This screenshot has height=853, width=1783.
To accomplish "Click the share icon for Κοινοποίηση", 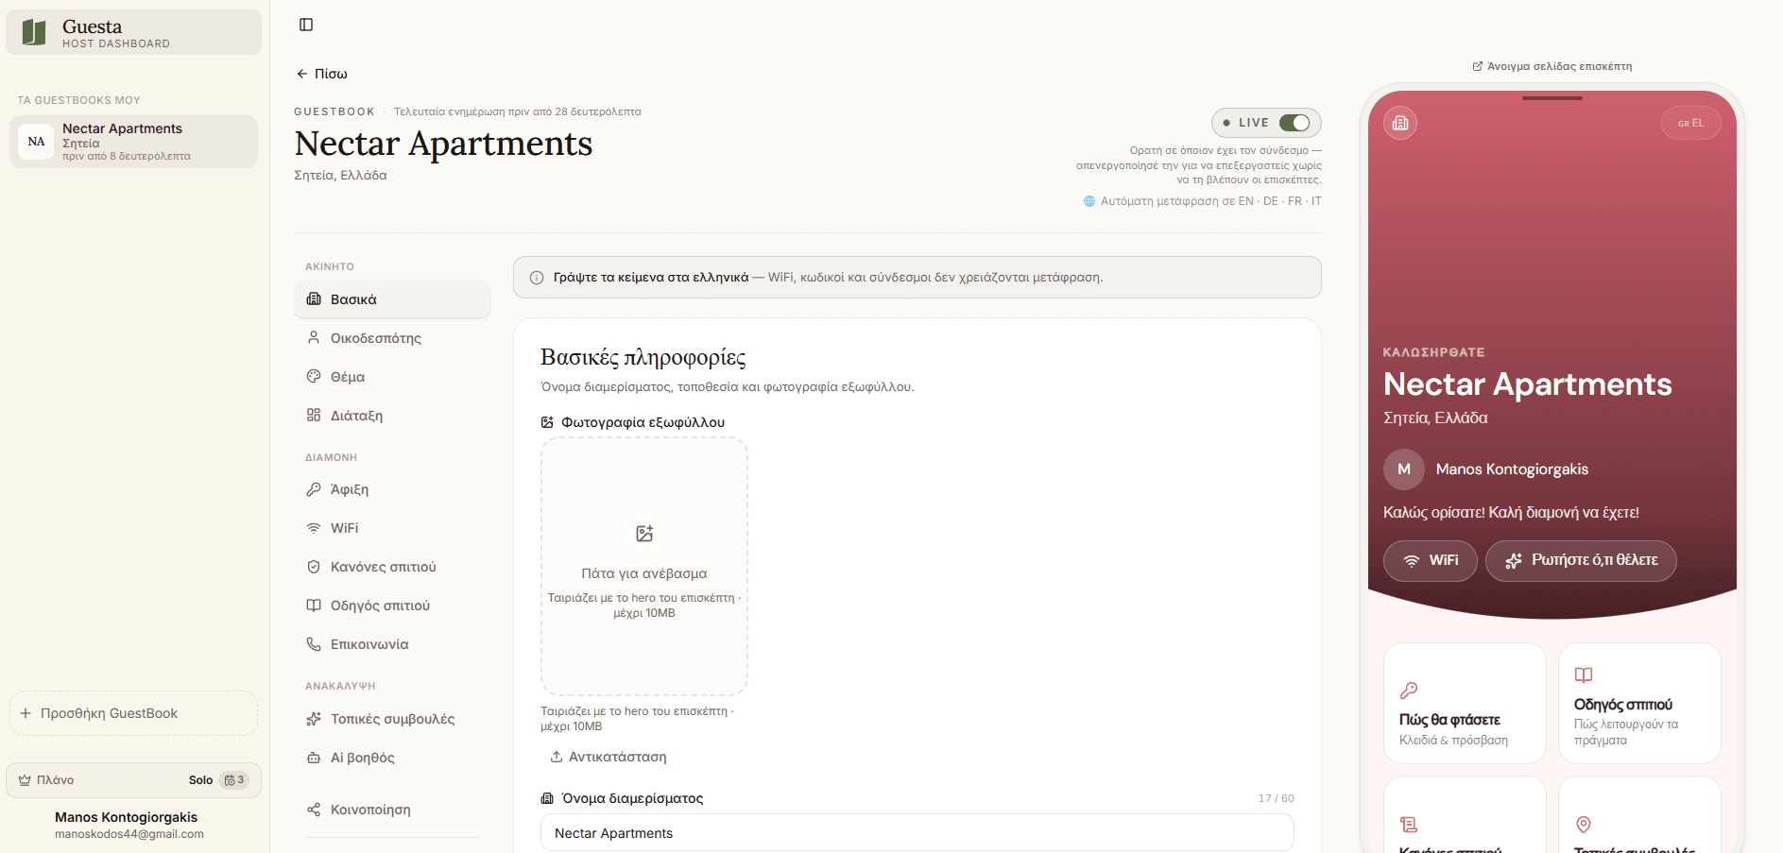I will coord(314,810).
